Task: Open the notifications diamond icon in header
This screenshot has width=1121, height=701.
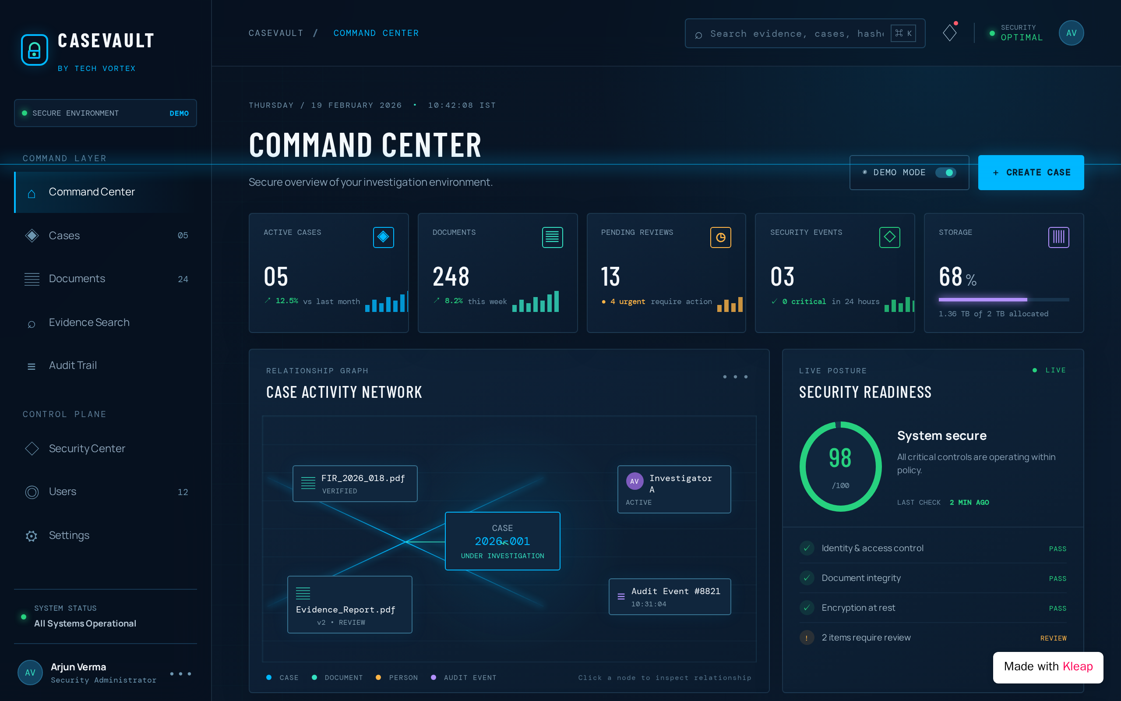Action: click(x=950, y=32)
